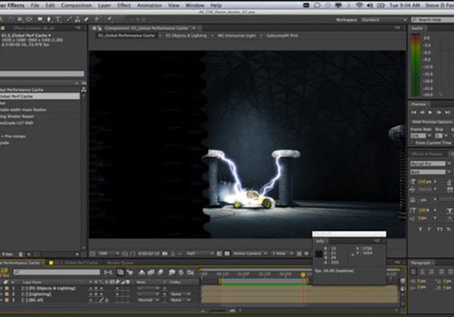
Task: Open the Composition menu
Action: pyautogui.click(x=76, y=5)
